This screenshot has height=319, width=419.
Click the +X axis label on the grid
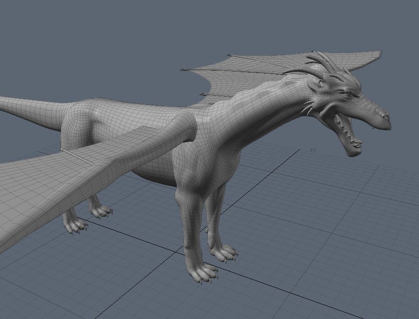312,150
